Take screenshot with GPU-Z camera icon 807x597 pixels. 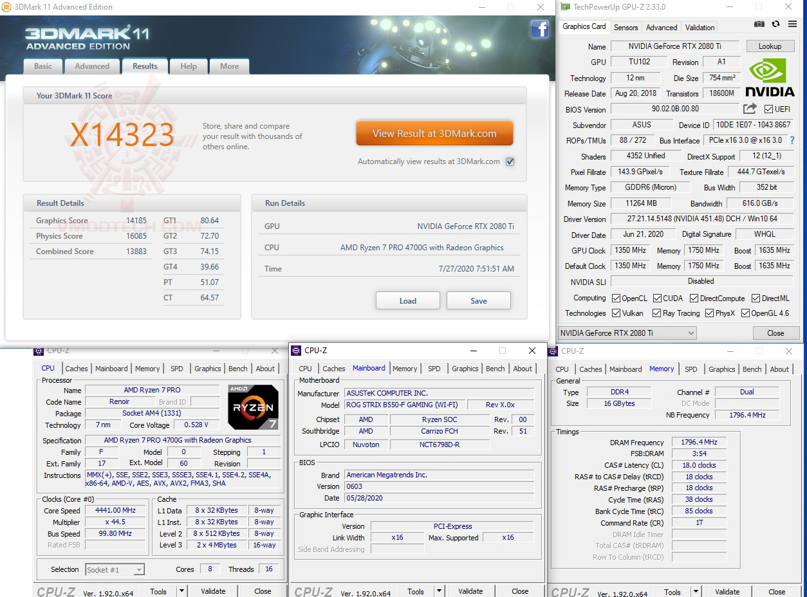(759, 24)
